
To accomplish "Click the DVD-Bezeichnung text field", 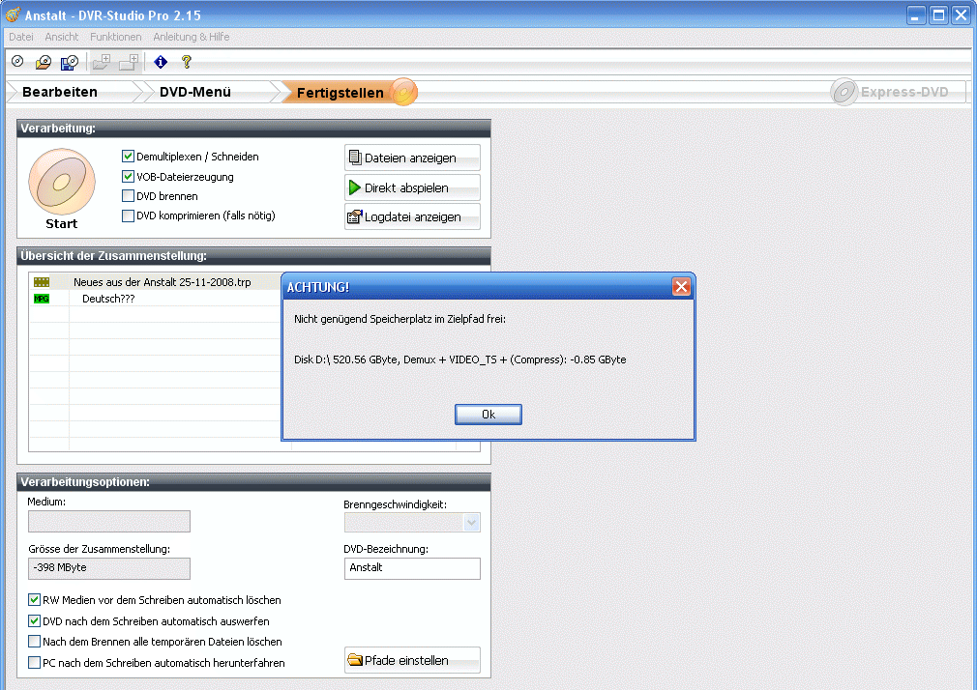I will click(x=412, y=568).
